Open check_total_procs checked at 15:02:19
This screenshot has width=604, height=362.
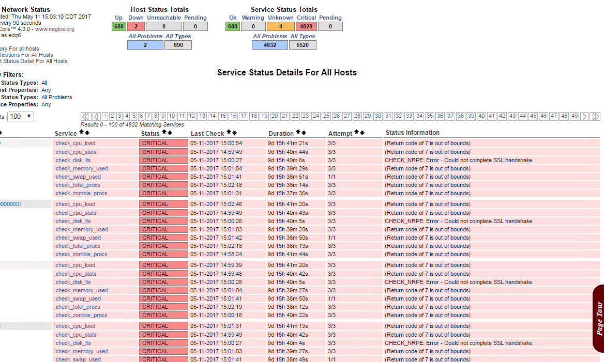[x=78, y=307]
